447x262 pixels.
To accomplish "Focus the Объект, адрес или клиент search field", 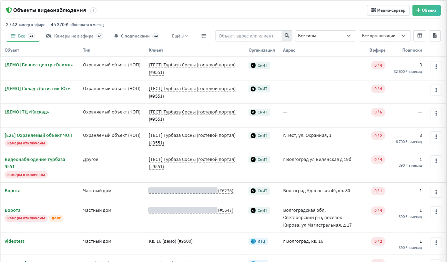I will (248, 36).
